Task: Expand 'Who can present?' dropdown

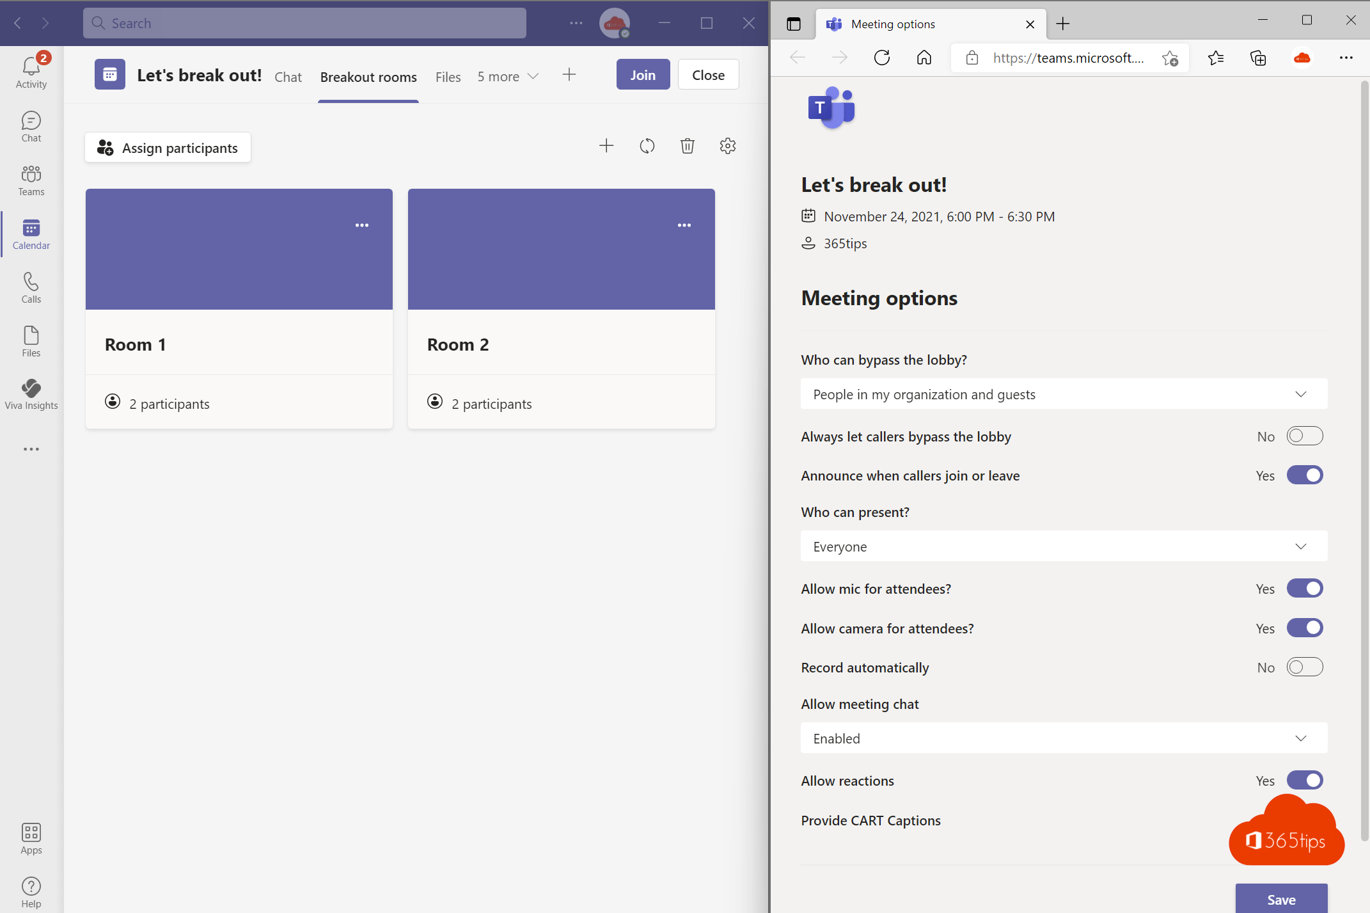Action: 1062,546
